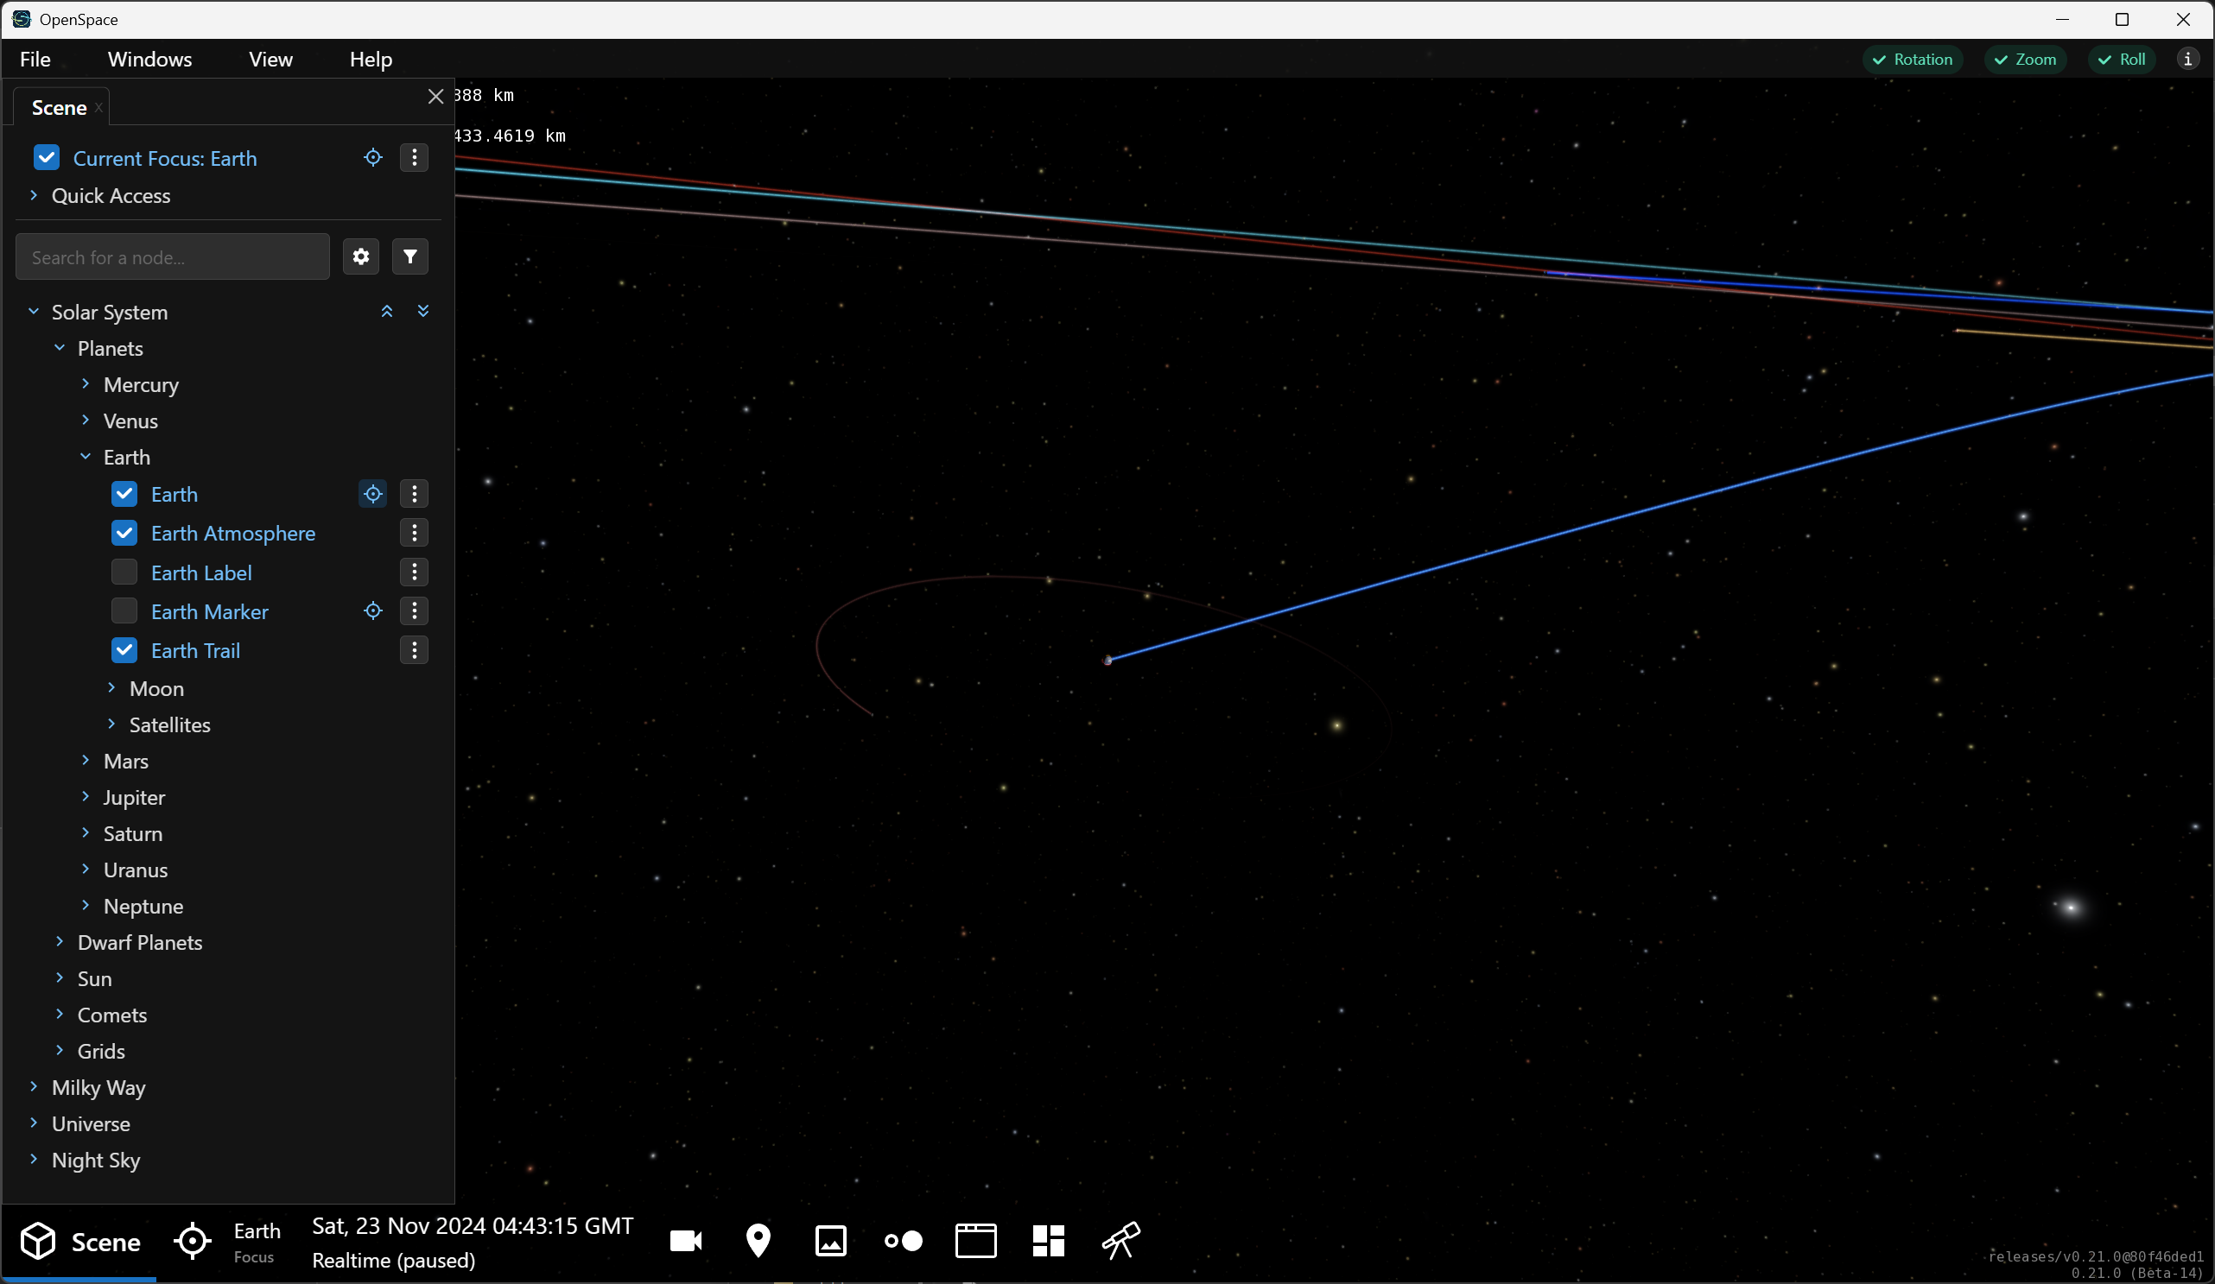2215x1284 pixels.
Task: Focus on Earth Marker using its target icon
Action: coord(372,610)
